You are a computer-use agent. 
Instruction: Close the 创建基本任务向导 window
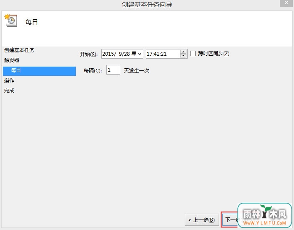(286, 3)
